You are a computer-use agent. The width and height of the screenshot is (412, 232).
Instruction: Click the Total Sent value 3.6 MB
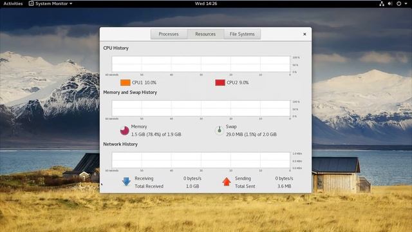pos(285,186)
